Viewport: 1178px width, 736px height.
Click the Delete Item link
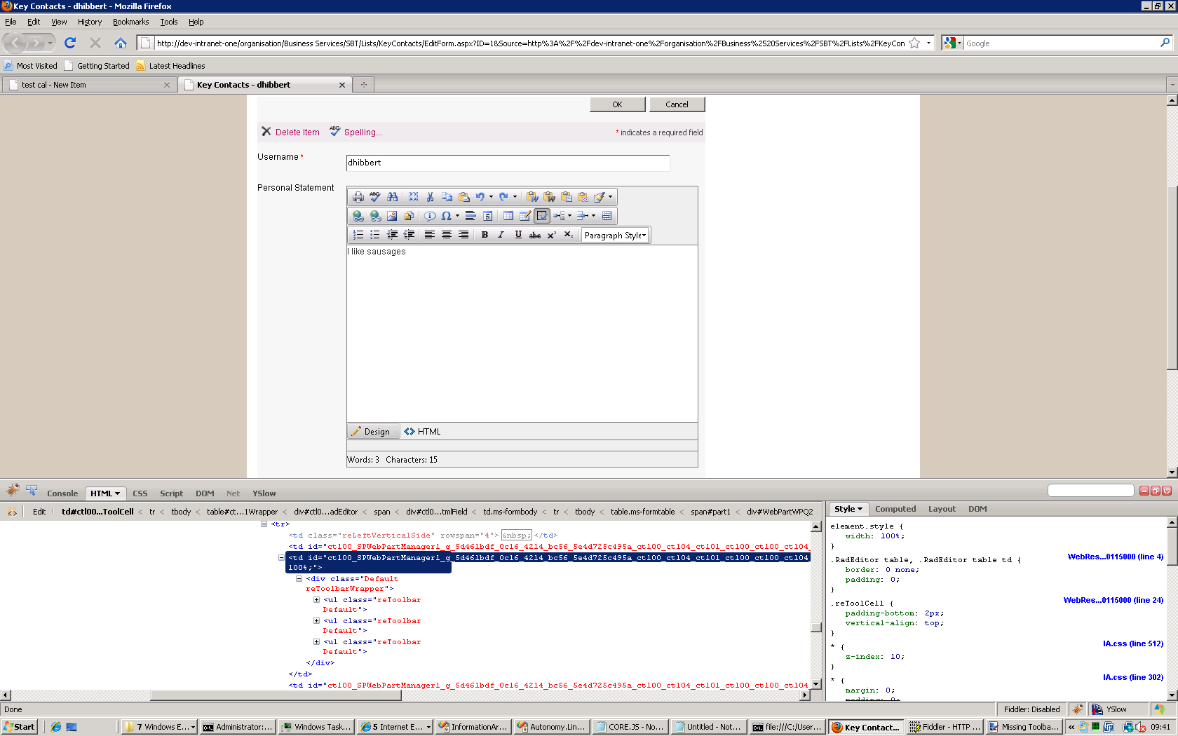297,132
